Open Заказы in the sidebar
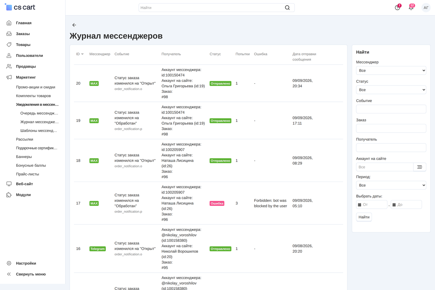 23,34
